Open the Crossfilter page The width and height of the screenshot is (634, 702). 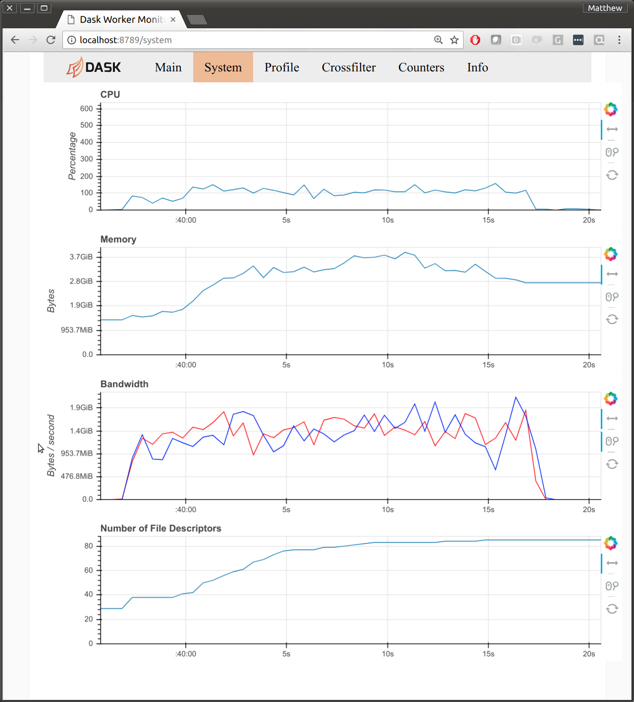coord(349,67)
